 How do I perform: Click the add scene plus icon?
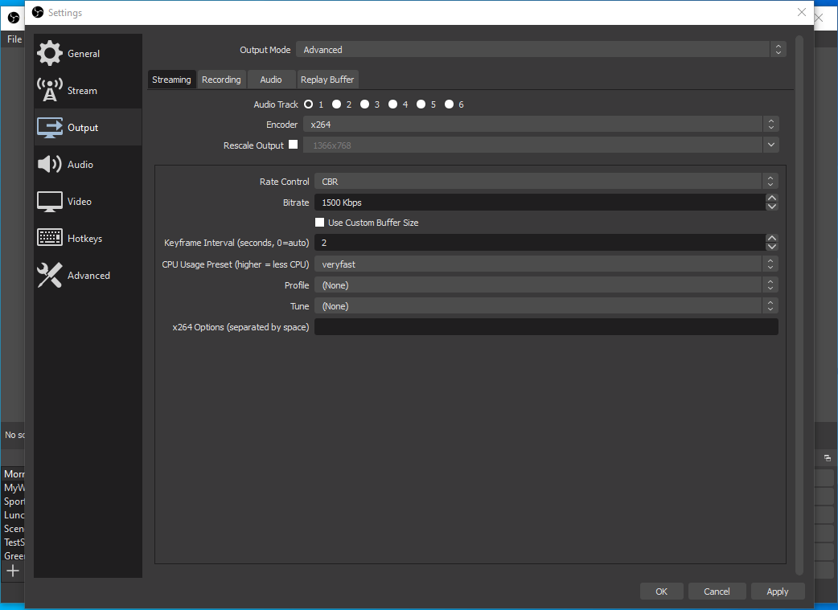(x=13, y=571)
